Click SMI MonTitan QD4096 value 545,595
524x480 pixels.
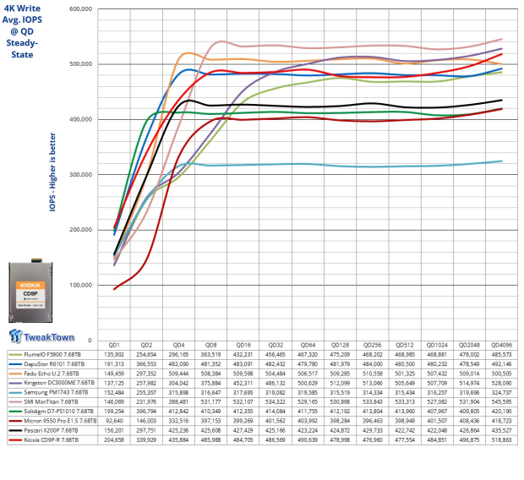click(x=501, y=402)
